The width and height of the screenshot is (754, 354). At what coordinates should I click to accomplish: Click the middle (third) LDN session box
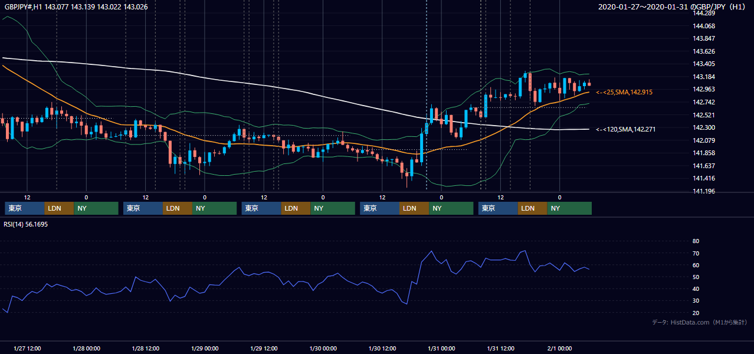[296, 208]
